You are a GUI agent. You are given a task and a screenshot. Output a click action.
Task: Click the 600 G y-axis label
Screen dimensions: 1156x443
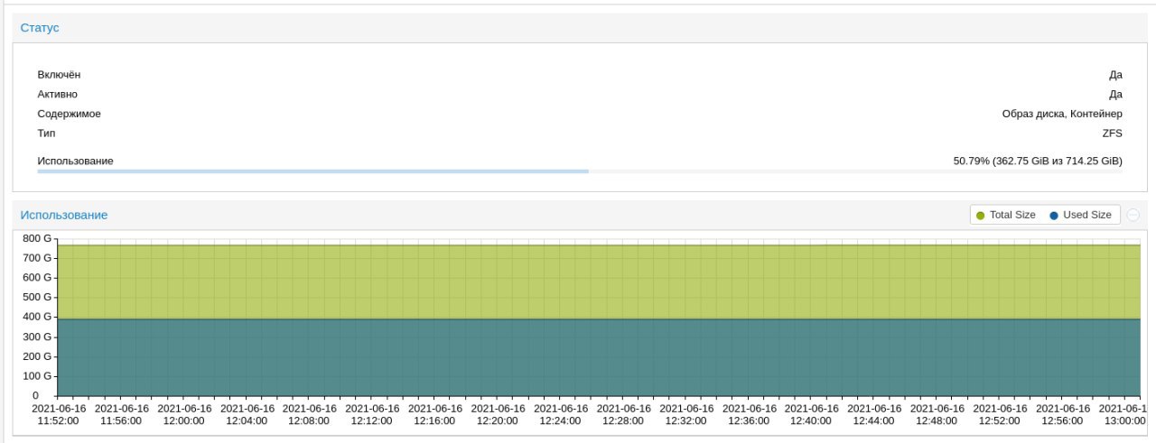click(x=37, y=277)
